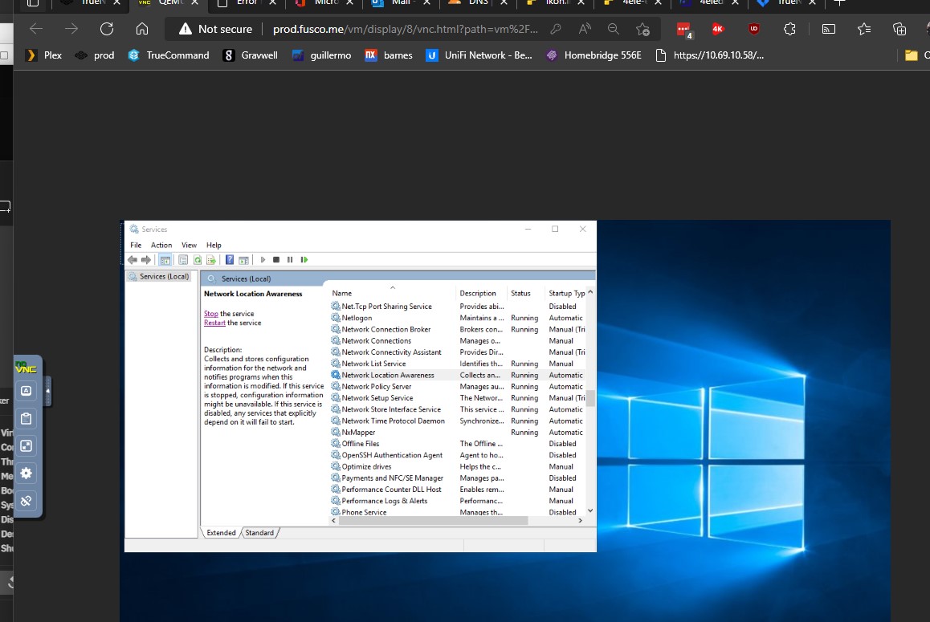Click the Start Service play icon
The height and width of the screenshot is (622, 930).
263,260
